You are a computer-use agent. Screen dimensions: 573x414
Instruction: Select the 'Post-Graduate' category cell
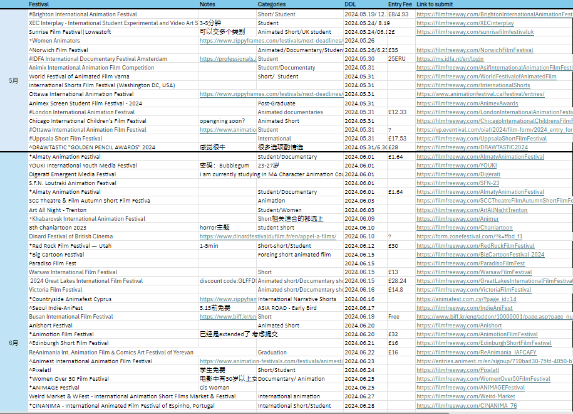point(300,103)
